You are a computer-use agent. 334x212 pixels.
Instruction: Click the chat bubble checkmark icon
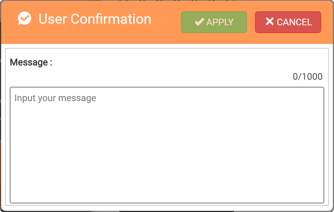pos(25,19)
